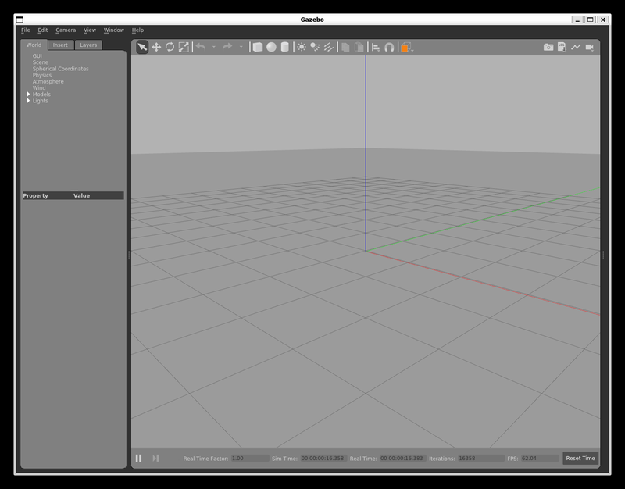625x489 pixels.
Task: Close the Gazebo window
Action: [x=603, y=20]
